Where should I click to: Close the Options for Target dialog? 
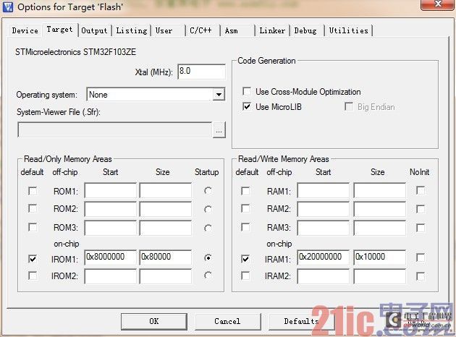click(437, 4)
